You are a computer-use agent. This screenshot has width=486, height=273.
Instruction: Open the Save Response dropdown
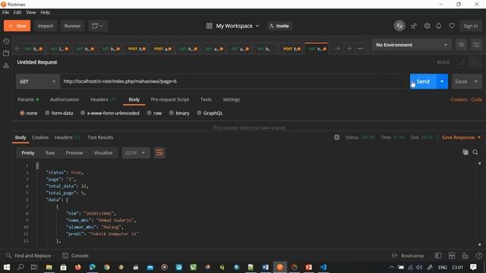click(x=461, y=137)
